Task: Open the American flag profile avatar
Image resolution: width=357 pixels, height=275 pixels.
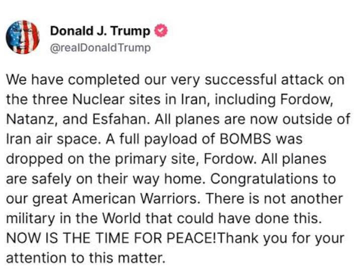Action: tap(23, 37)
